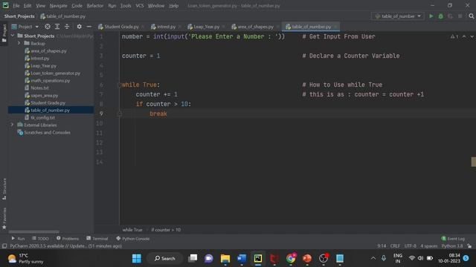Viewport: 476px width, 267px height.
Task: Open TODO tool window
Action: (x=40, y=239)
